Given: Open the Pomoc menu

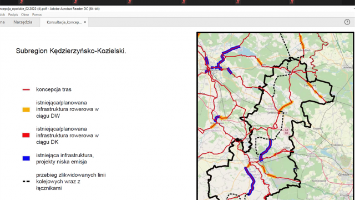Looking at the screenshot, I should coord(37,14).
